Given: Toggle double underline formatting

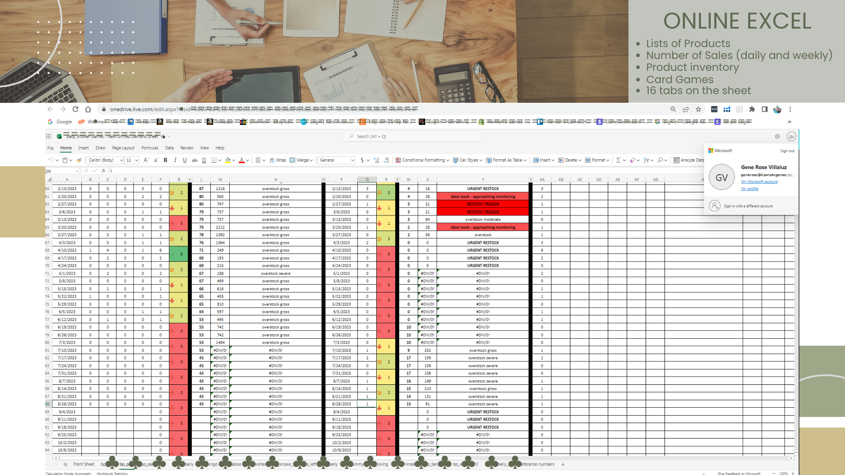Looking at the screenshot, I should click(204, 160).
